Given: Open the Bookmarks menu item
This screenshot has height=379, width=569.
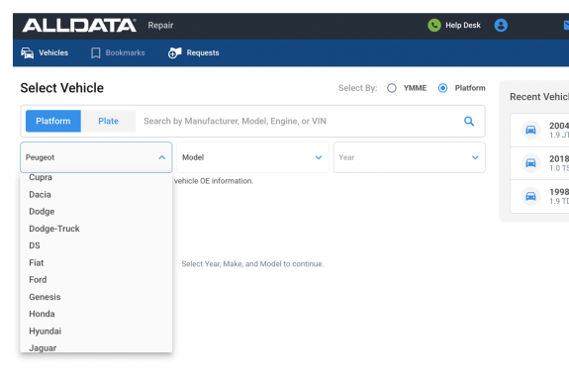Looking at the screenshot, I should [x=118, y=53].
